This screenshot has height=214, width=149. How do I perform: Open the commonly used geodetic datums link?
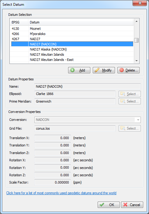pyautogui.click(x=61, y=193)
